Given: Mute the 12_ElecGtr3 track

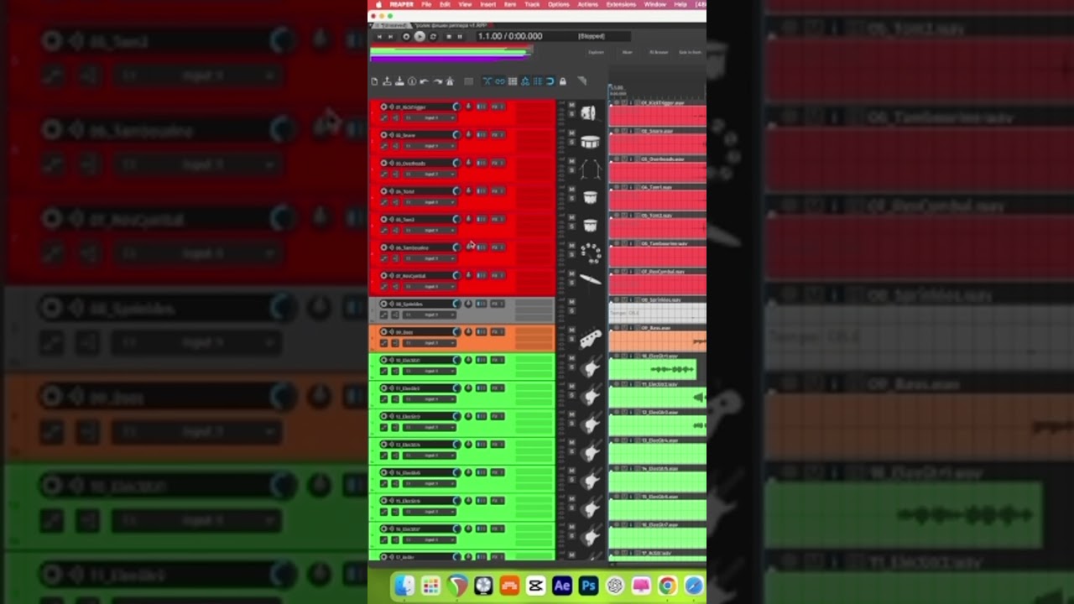Looking at the screenshot, I should point(571,414).
